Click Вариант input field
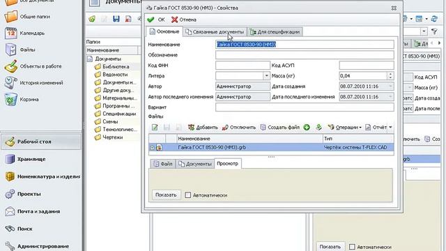This screenshot has width=446, height=251. (305, 107)
